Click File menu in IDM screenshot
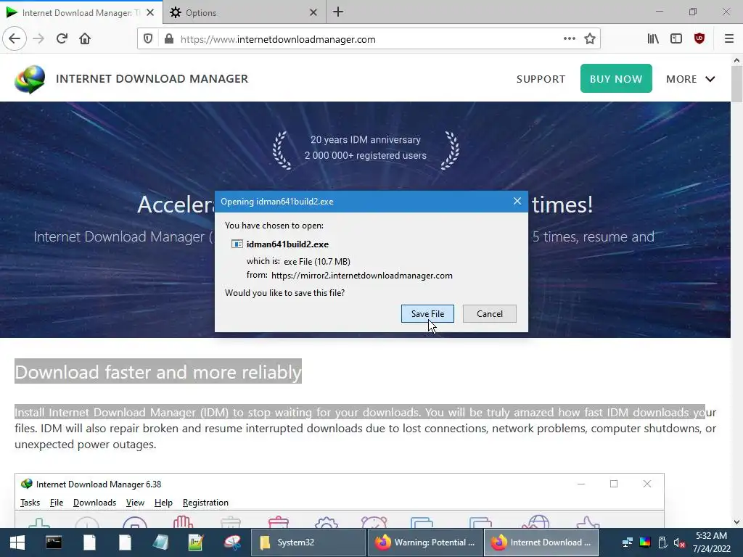This screenshot has height=557, width=743. click(x=57, y=503)
